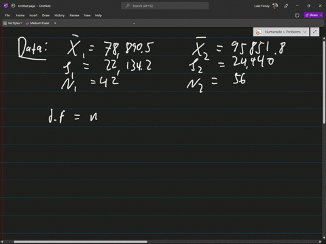
Task: Click the handwritten 'Data:' label
Action: pos(33,49)
